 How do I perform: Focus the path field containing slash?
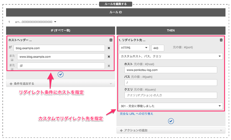[x=171, y=83]
